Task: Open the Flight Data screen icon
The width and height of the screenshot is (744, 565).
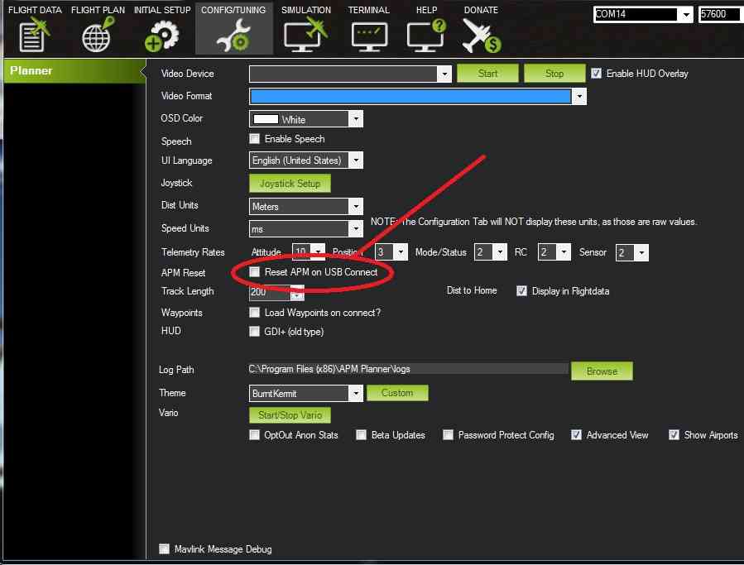Action: tap(34, 35)
